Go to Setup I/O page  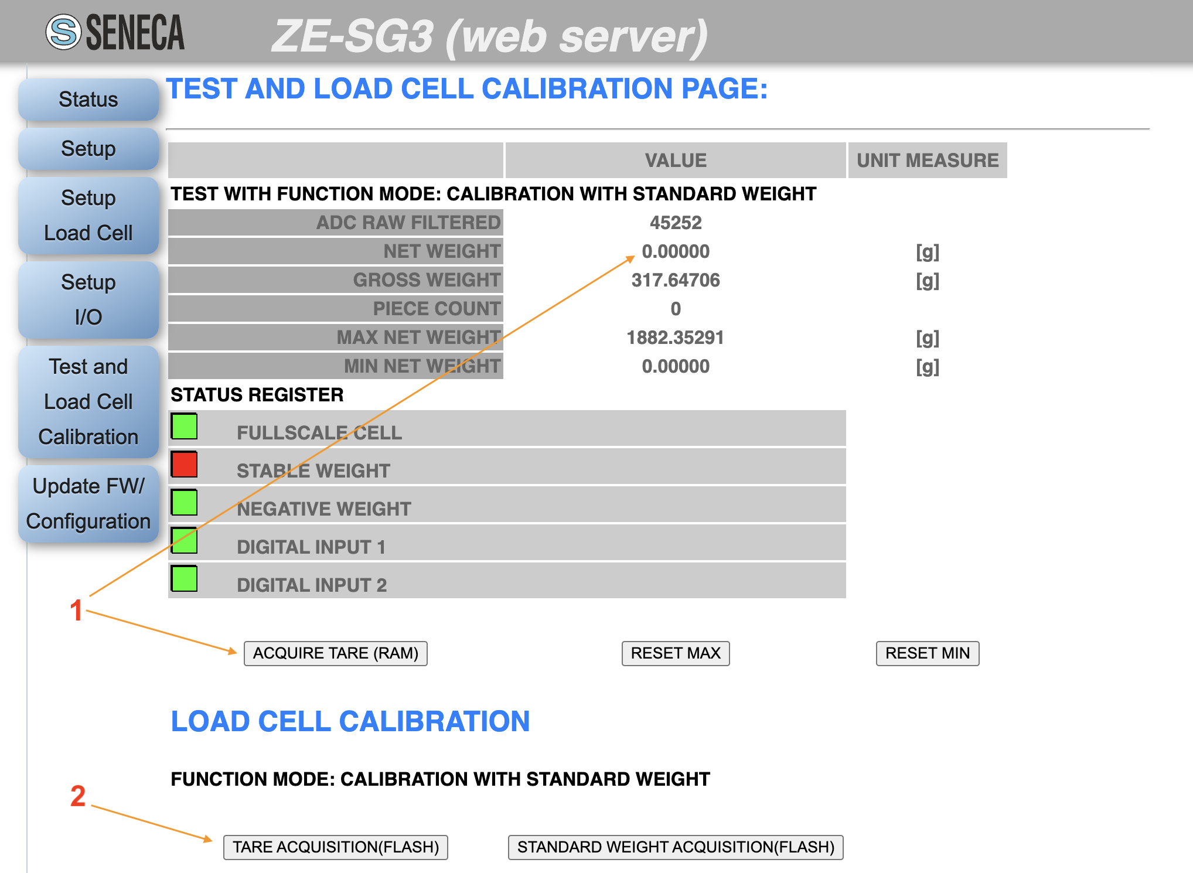pyautogui.click(x=88, y=300)
